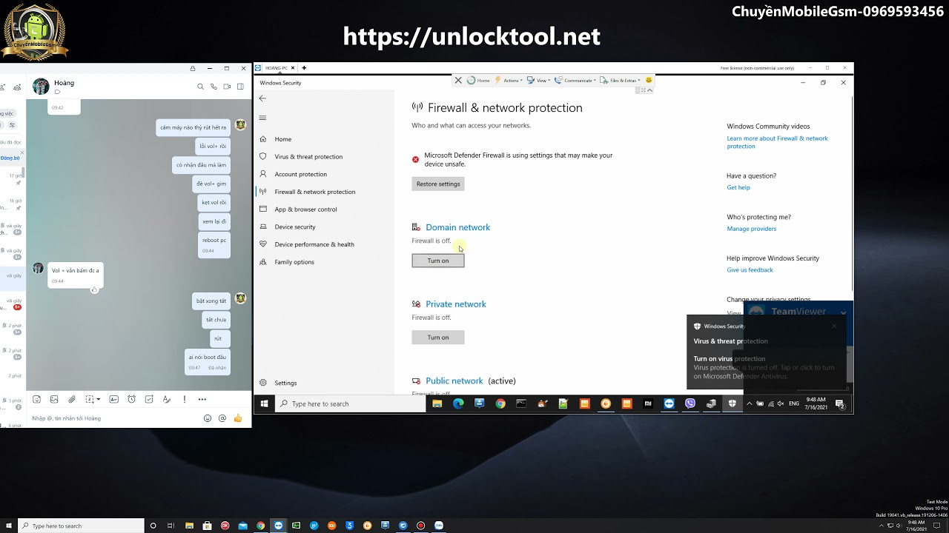Viewport: 949px width, 533px height.
Task: Click remote taskbar search box
Action: [350, 403]
